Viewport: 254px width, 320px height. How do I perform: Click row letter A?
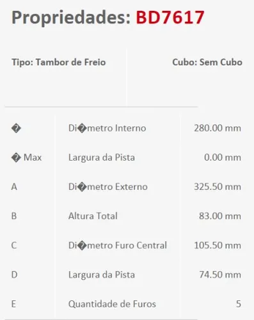(x=14, y=187)
